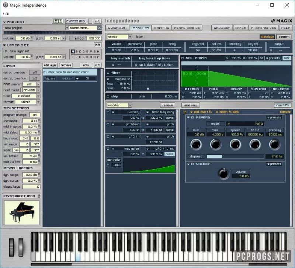Toggle pitchbend modifier power button
Screen dimensions: 295x268
pos(108,124)
